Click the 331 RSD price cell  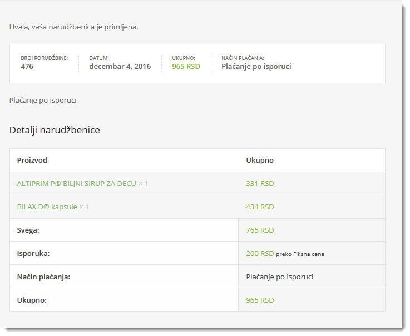pos(260,183)
